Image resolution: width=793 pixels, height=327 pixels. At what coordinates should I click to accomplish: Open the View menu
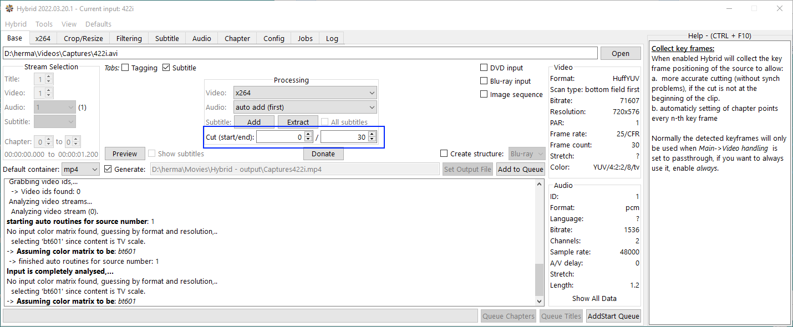tap(69, 24)
